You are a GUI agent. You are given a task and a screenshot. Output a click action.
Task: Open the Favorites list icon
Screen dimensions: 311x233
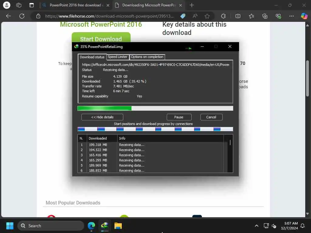(251, 16)
